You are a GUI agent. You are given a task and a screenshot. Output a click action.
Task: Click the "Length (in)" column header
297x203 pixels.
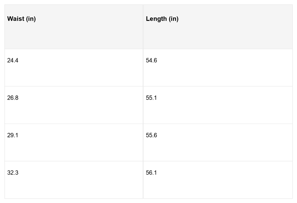pos(162,19)
